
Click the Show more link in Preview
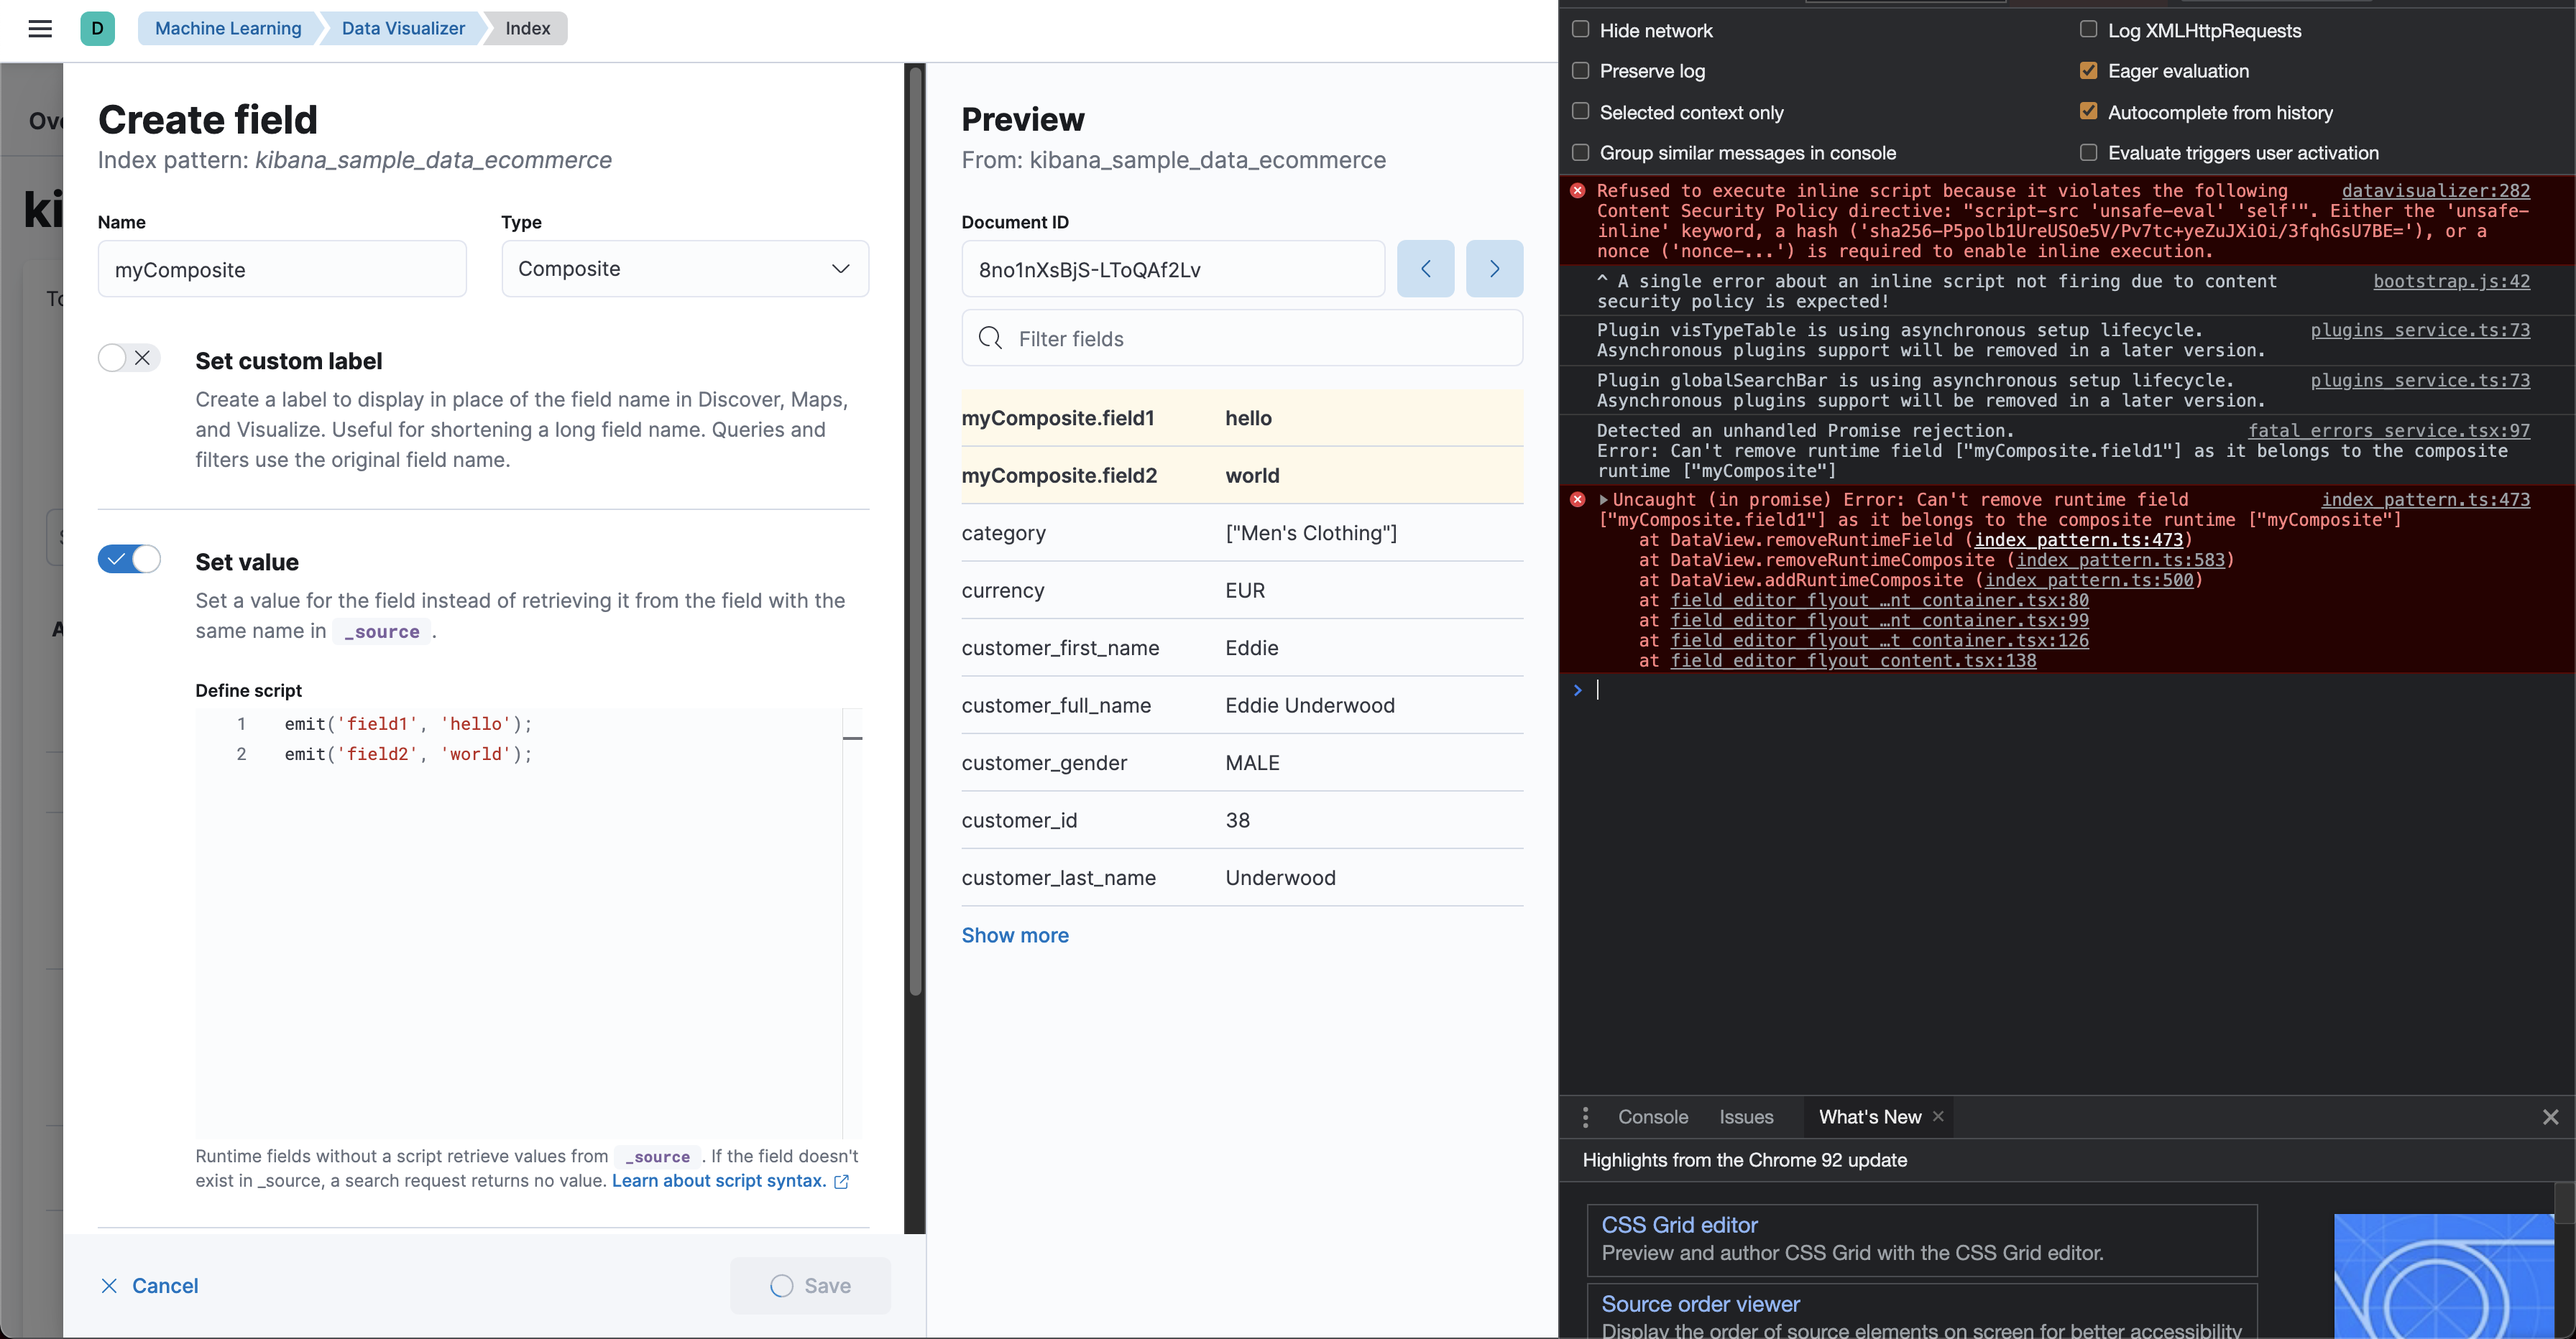(1015, 935)
